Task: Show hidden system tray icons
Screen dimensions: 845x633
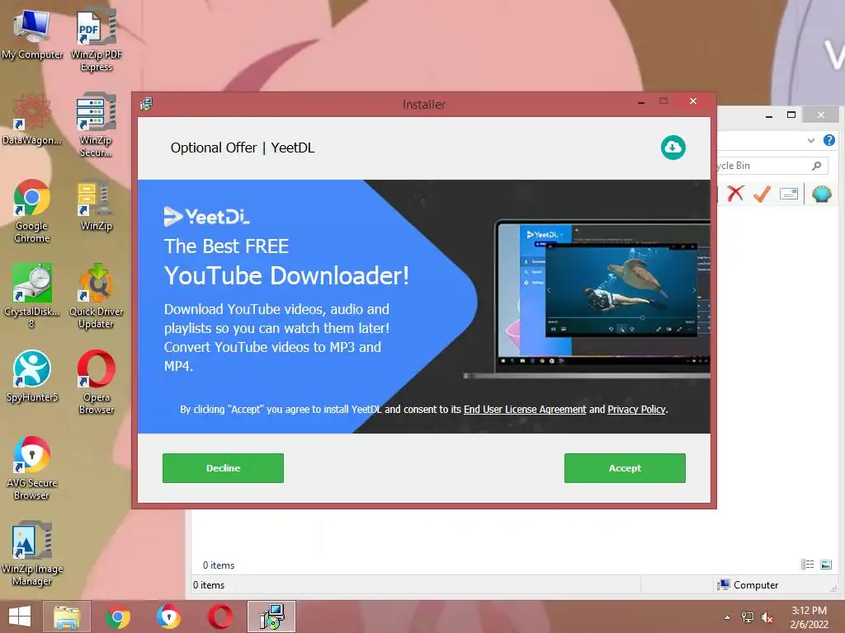Action: point(728,617)
